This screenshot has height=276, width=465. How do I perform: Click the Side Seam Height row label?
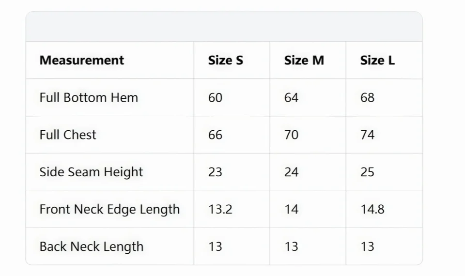[x=91, y=172]
